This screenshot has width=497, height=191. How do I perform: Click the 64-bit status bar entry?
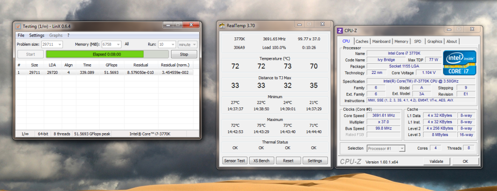(x=43, y=134)
